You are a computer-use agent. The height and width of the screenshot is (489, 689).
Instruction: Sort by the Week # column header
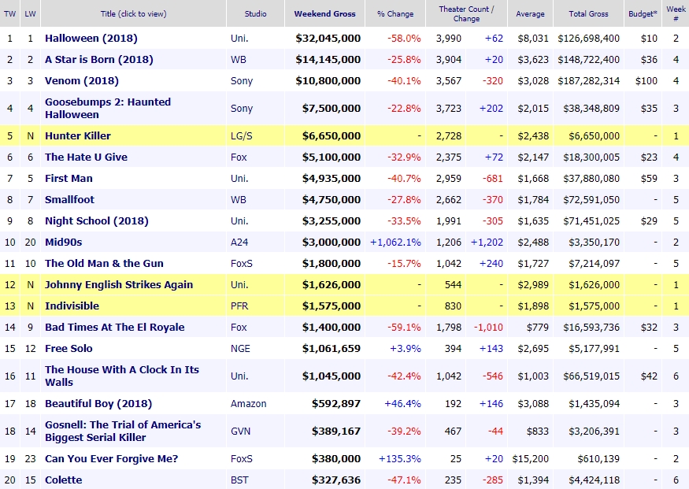[676, 13]
